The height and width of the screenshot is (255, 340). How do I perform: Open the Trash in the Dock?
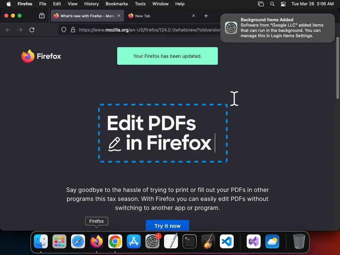(299, 241)
